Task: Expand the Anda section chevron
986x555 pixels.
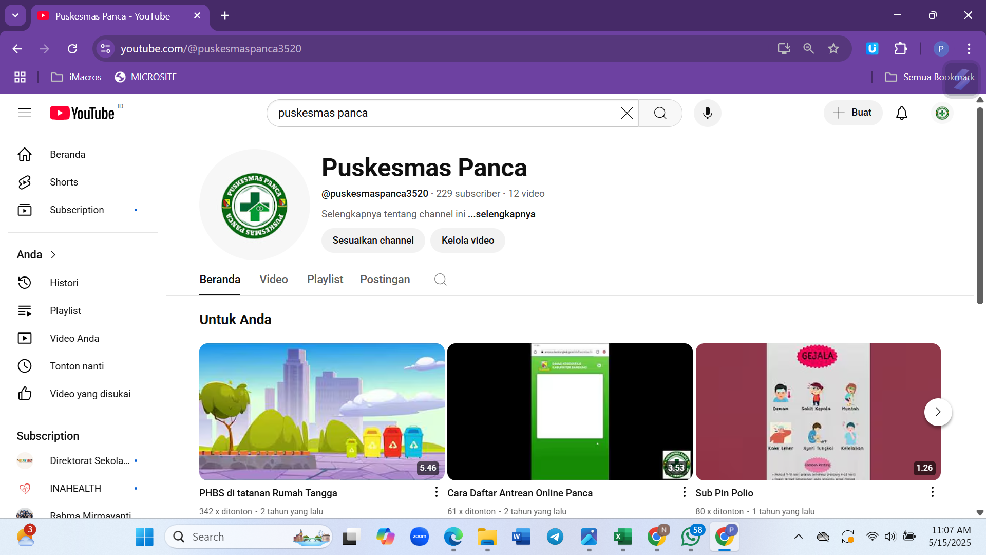Action: pyautogui.click(x=53, y=254)
